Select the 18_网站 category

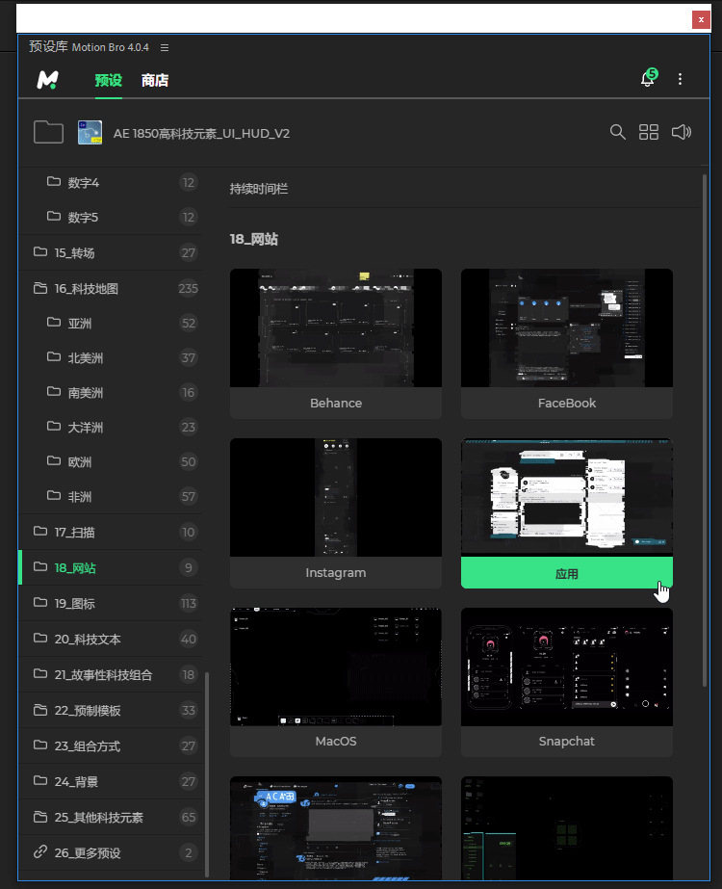111,567
